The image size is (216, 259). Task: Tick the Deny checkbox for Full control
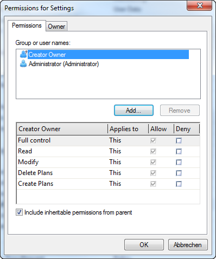[x=179, y=140]
